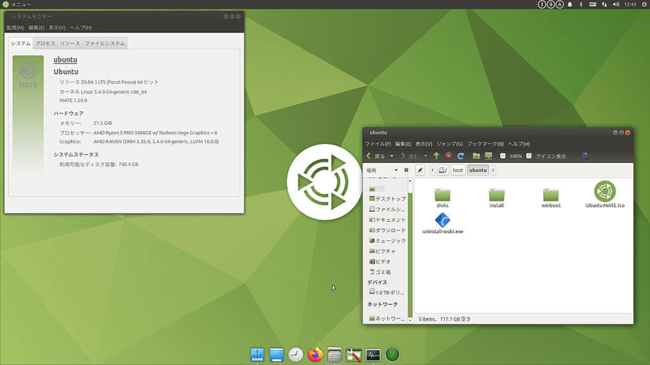This screenshot has height=365, width=650.
Task: Open the volume indicator in the top panel
Action: click(x=615, y=4)
